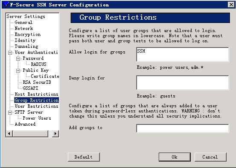Click the F-Secure logo icon in title bar
The width and height of the screenshot is (236, 168).
point(6,5)
